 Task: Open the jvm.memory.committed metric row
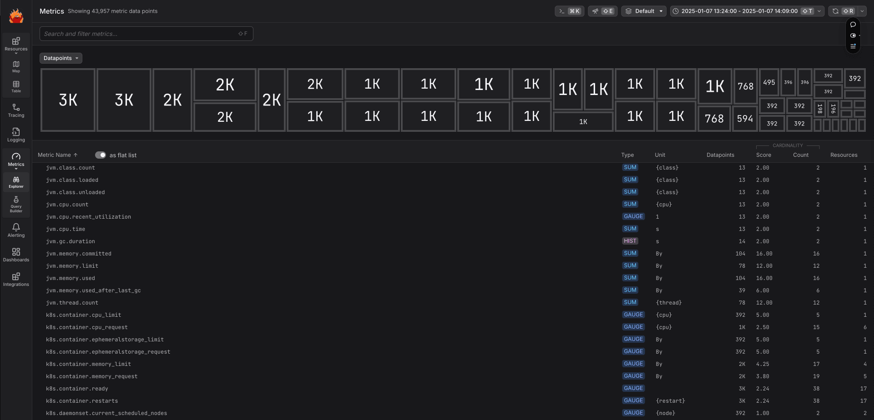tap(453, 254)
